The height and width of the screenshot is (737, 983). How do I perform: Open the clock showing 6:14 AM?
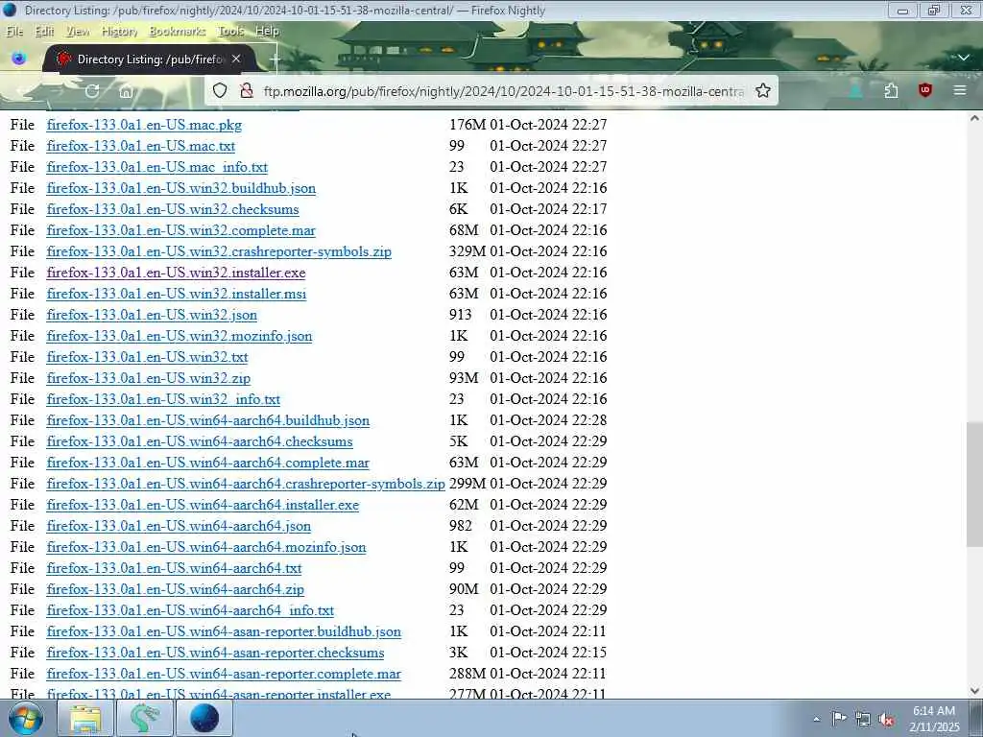click(934, 719)
